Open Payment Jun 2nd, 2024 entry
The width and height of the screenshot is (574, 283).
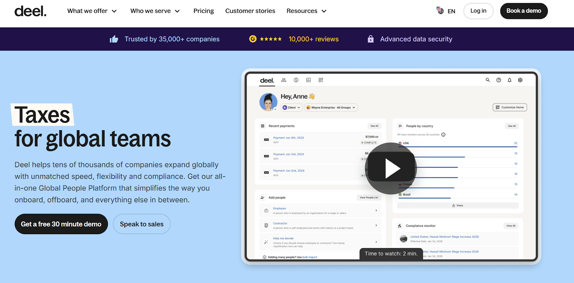tap(320, 173)
